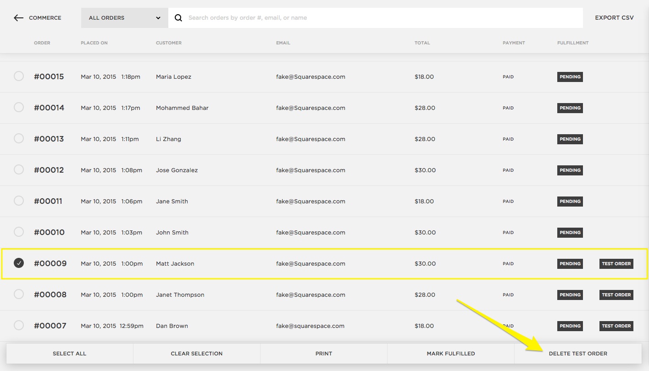Click the Fulfillment column header
This screenshot has height=371, width=649.
point(573,43)
